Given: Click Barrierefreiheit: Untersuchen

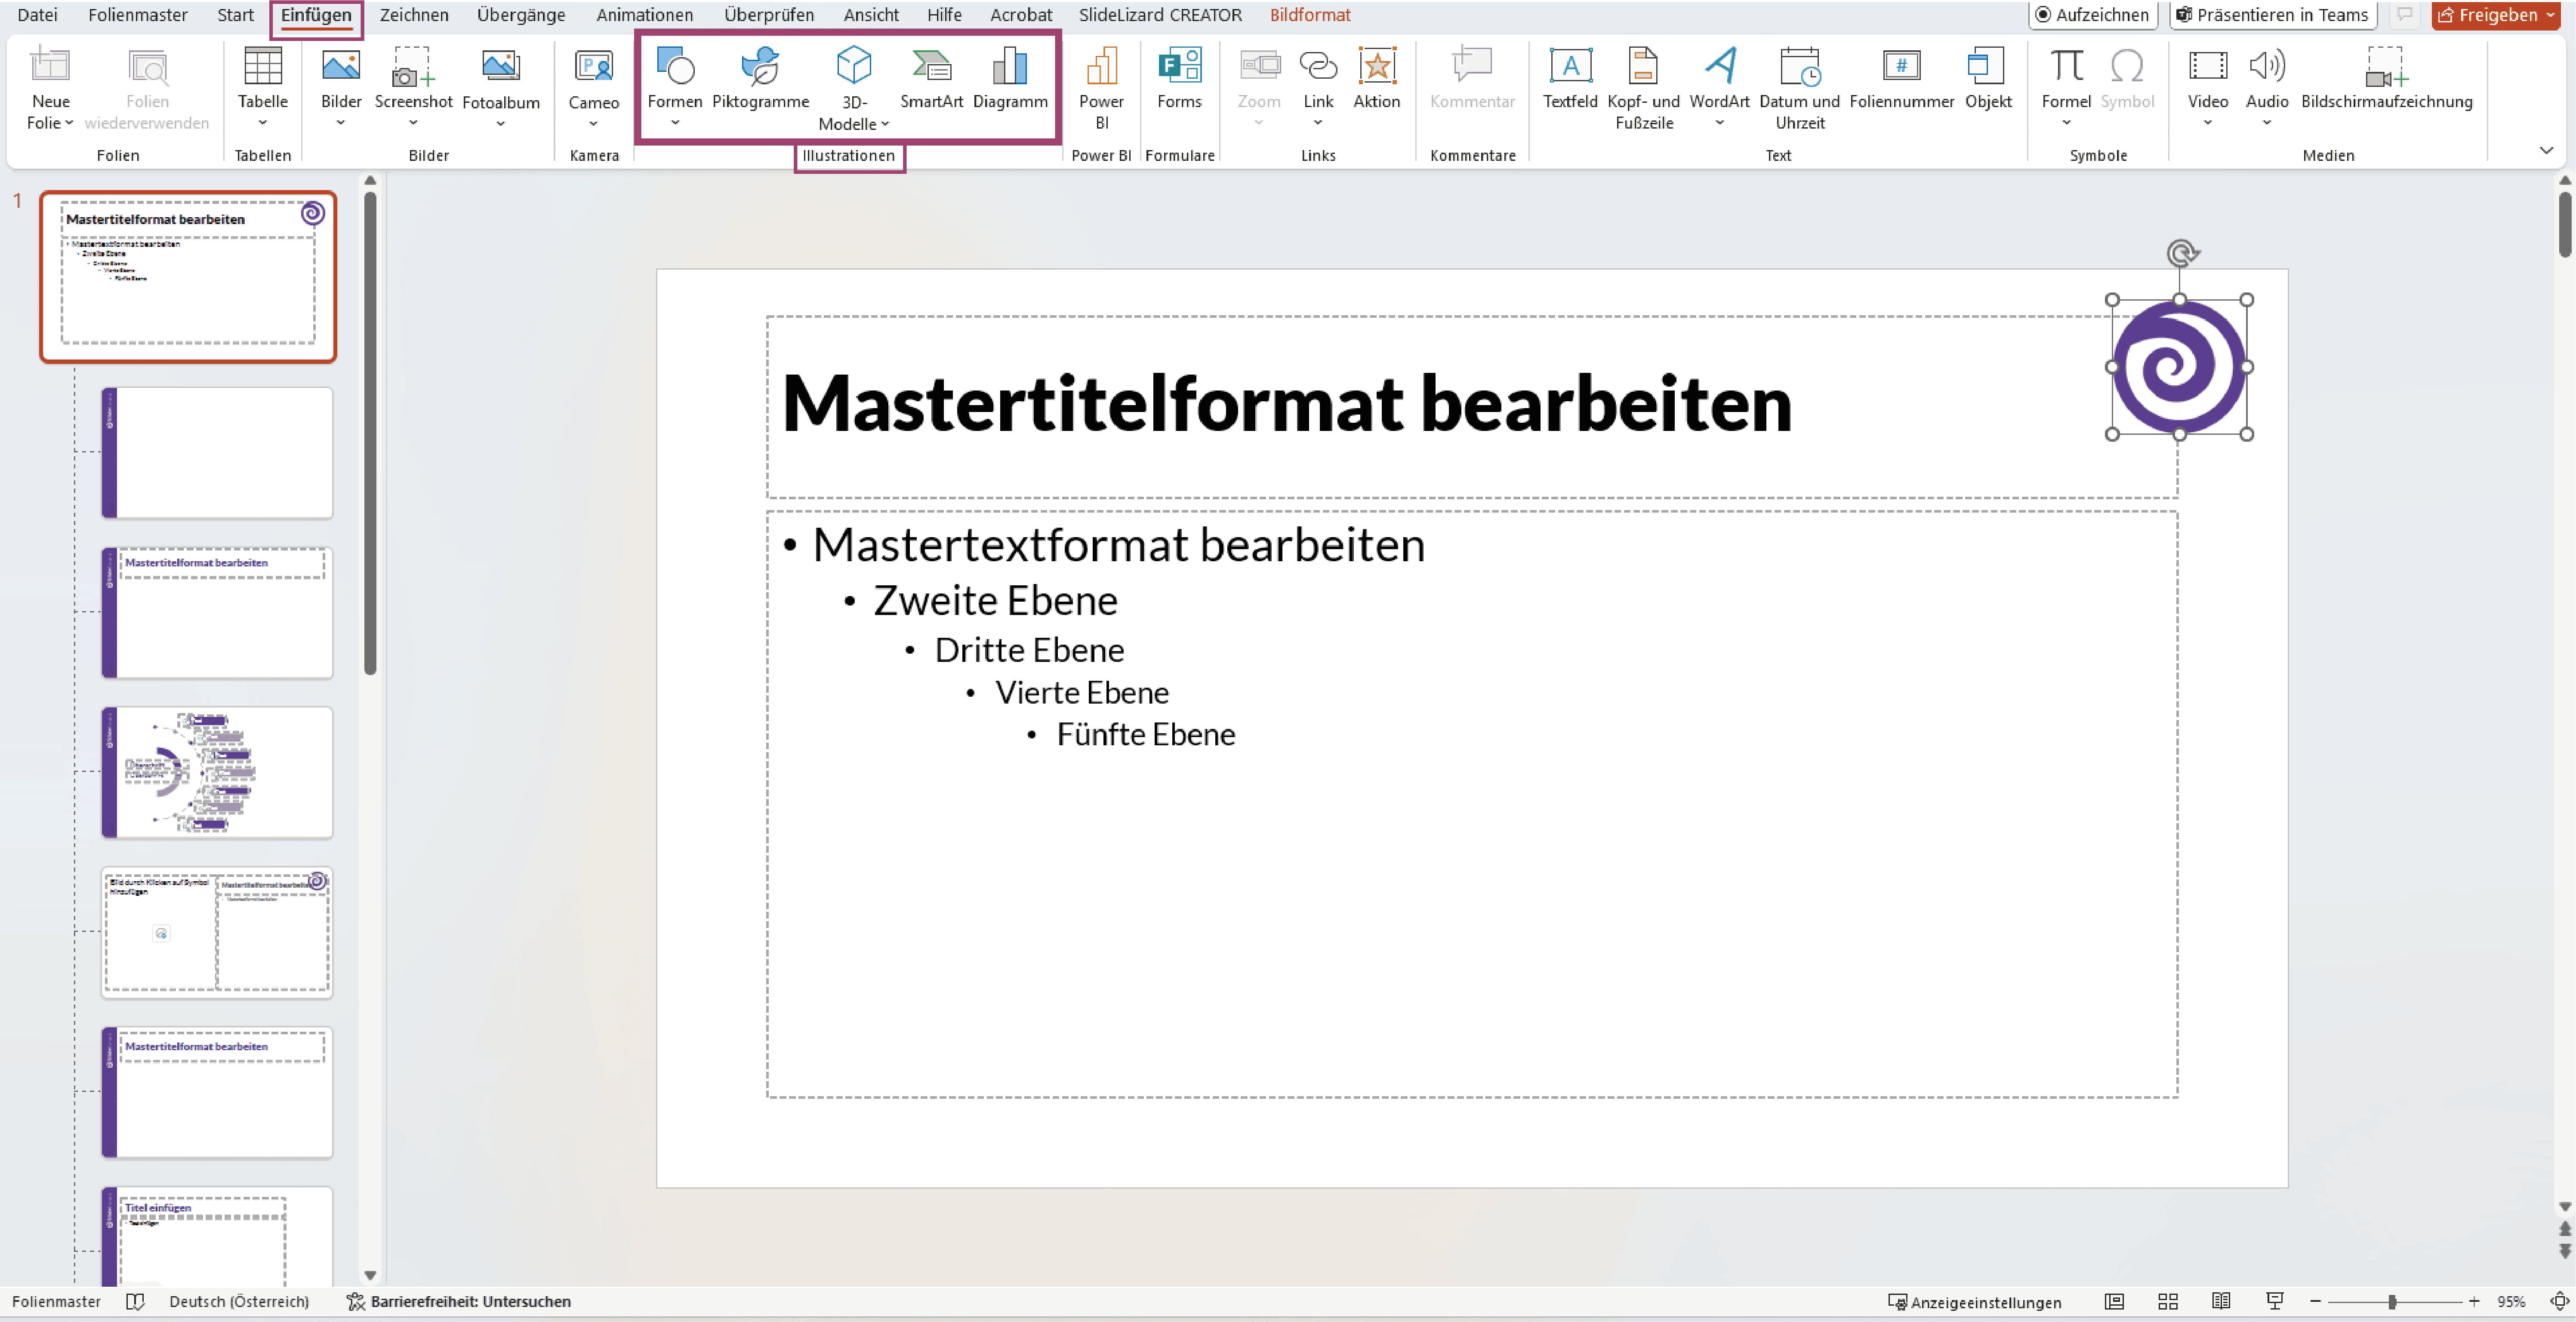Looking at the screenshot, I should pyautogui.click(x=459, y=1301).
